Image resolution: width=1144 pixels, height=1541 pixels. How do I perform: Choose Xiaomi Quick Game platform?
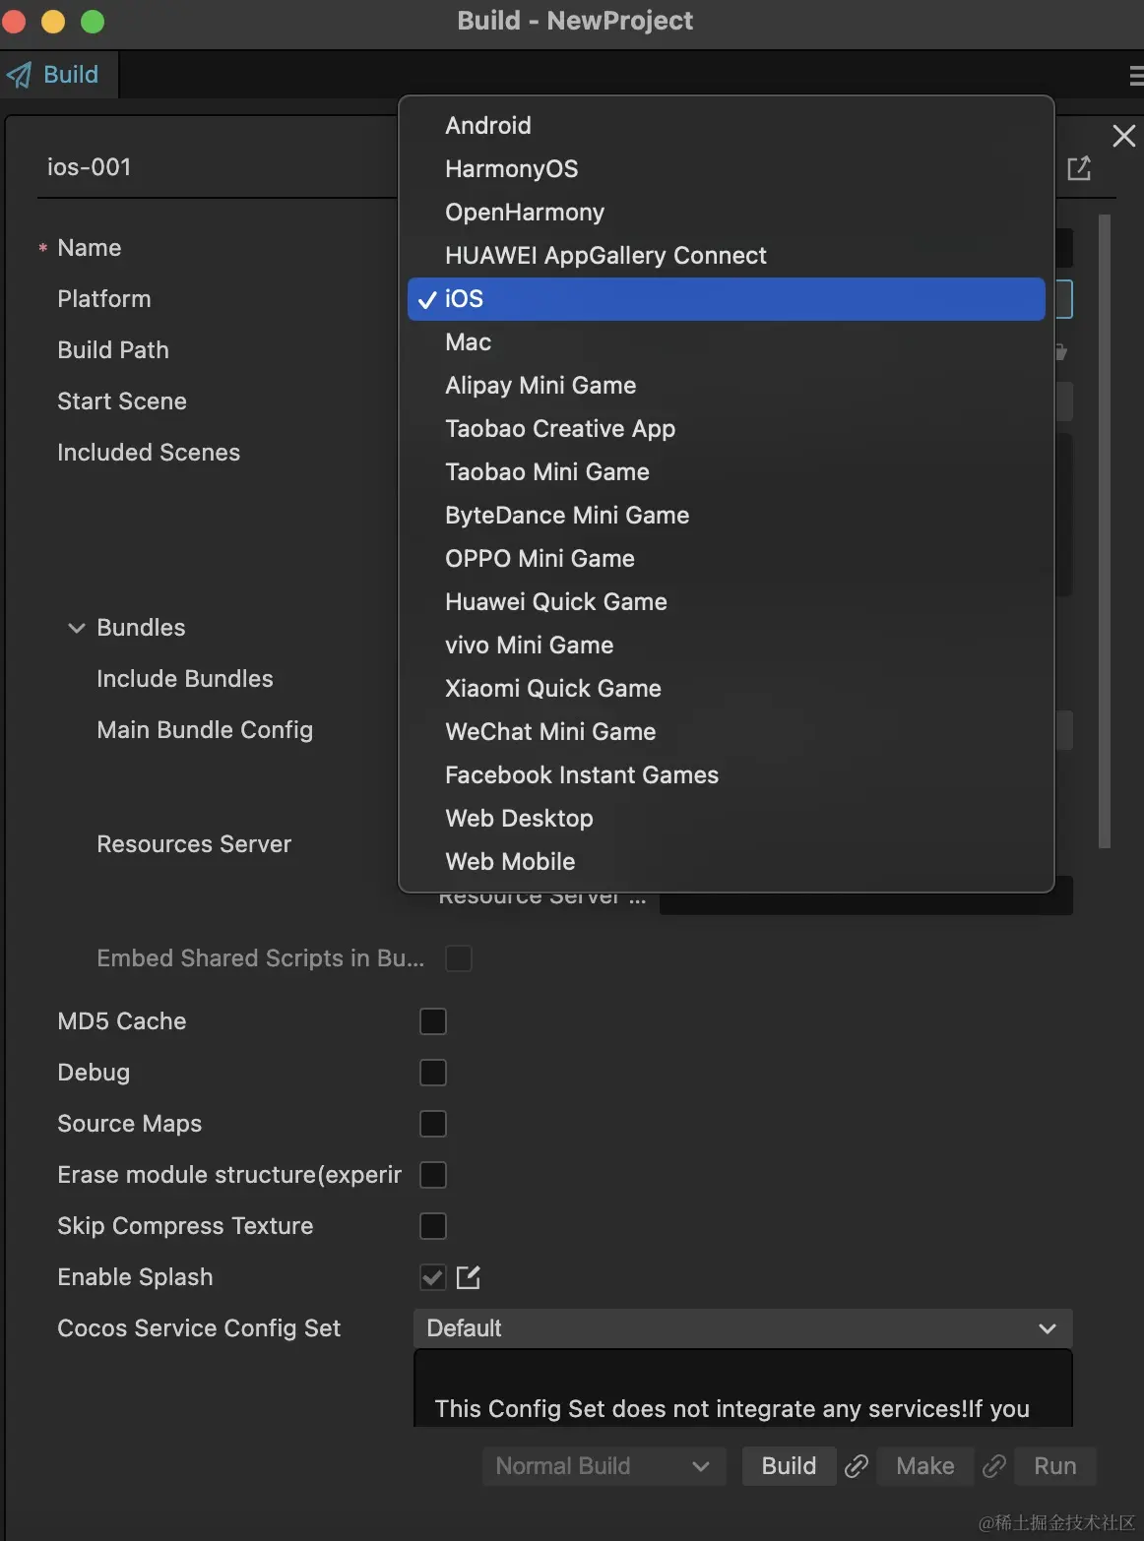726,689
